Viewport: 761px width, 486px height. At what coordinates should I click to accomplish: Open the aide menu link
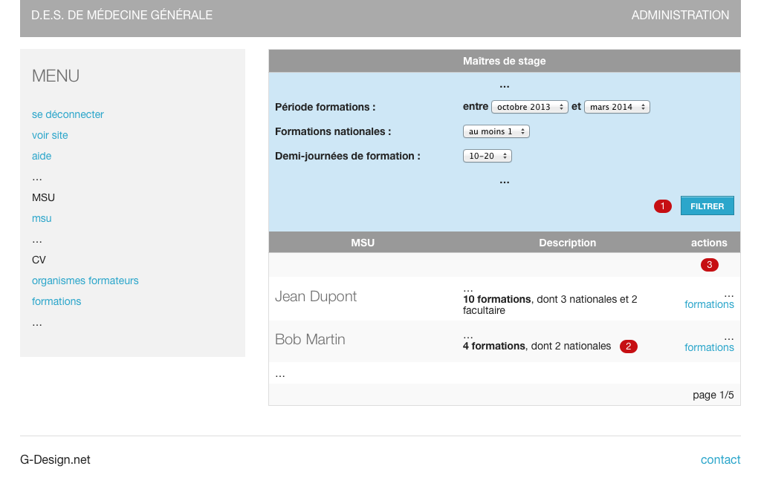click(x=42, y=156)
